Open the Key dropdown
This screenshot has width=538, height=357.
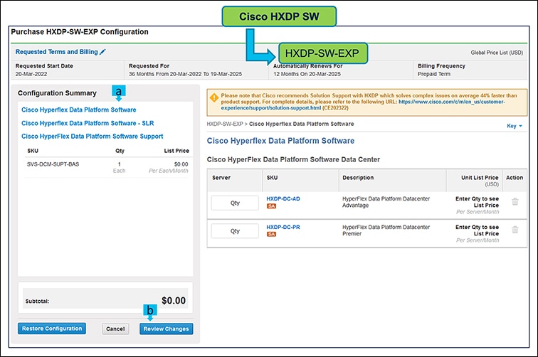click(515, 126)
